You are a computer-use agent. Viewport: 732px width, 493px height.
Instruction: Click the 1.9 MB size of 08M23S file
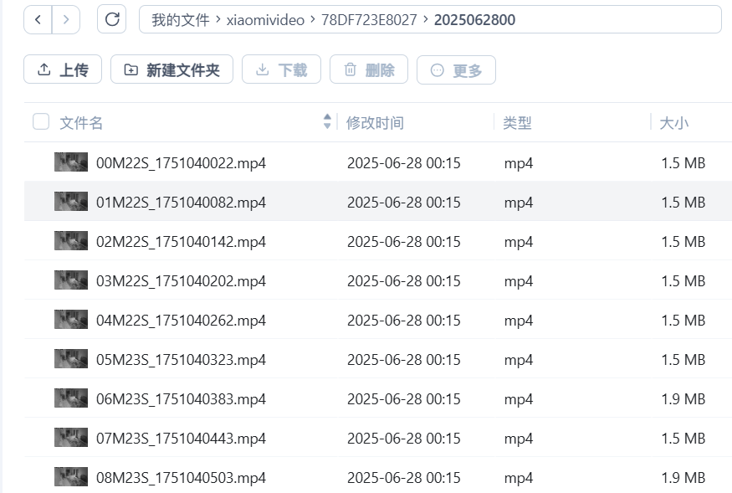coord(683,478)
